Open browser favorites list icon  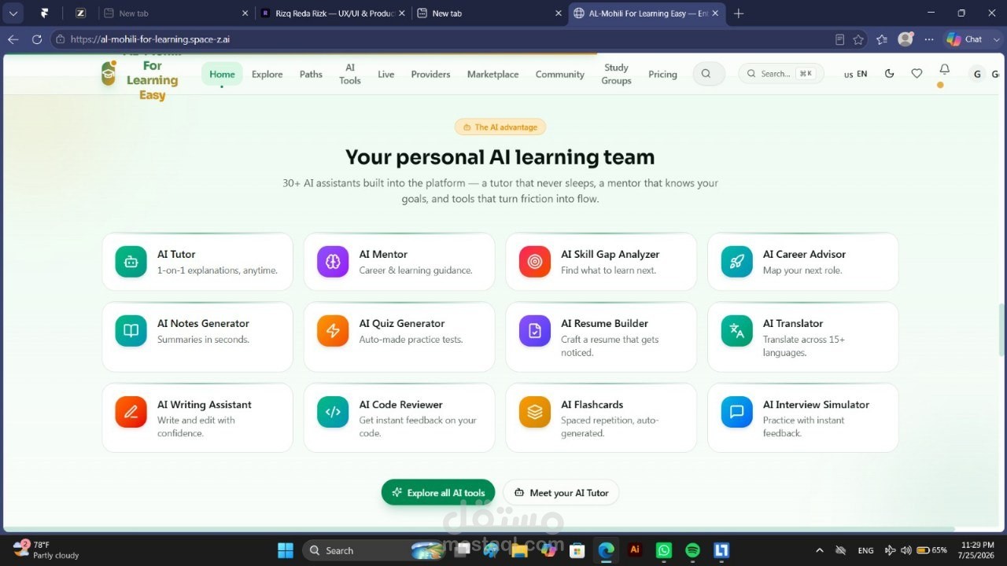point(881,39)
